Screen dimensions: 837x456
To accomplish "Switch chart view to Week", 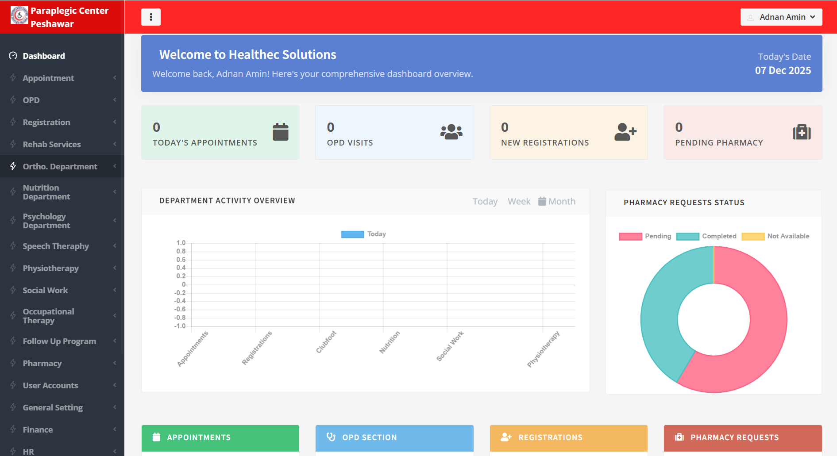I will pyautogui.click(x=518, y=201).
